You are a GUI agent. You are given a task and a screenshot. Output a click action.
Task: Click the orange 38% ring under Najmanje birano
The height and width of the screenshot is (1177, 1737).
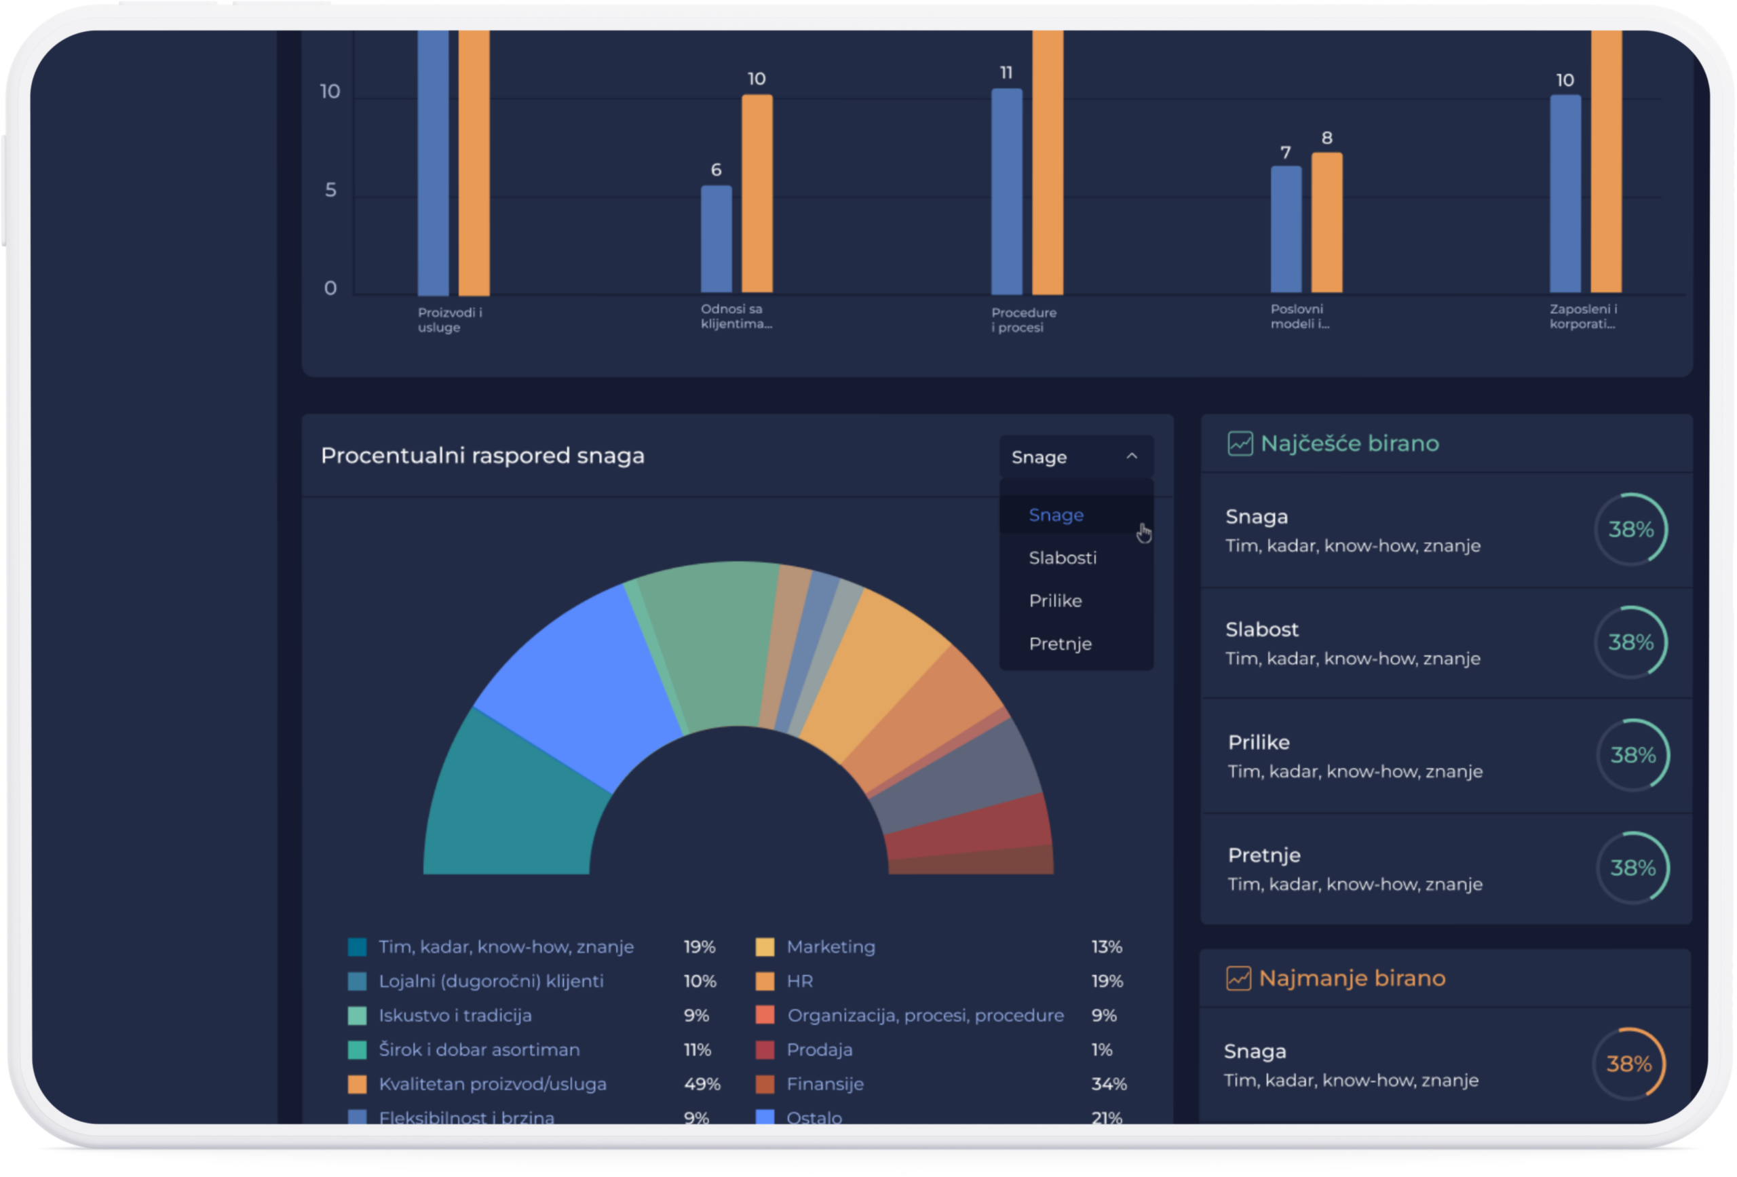1628,1064
